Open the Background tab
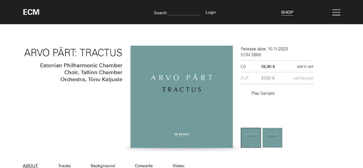 pos(103,166)
